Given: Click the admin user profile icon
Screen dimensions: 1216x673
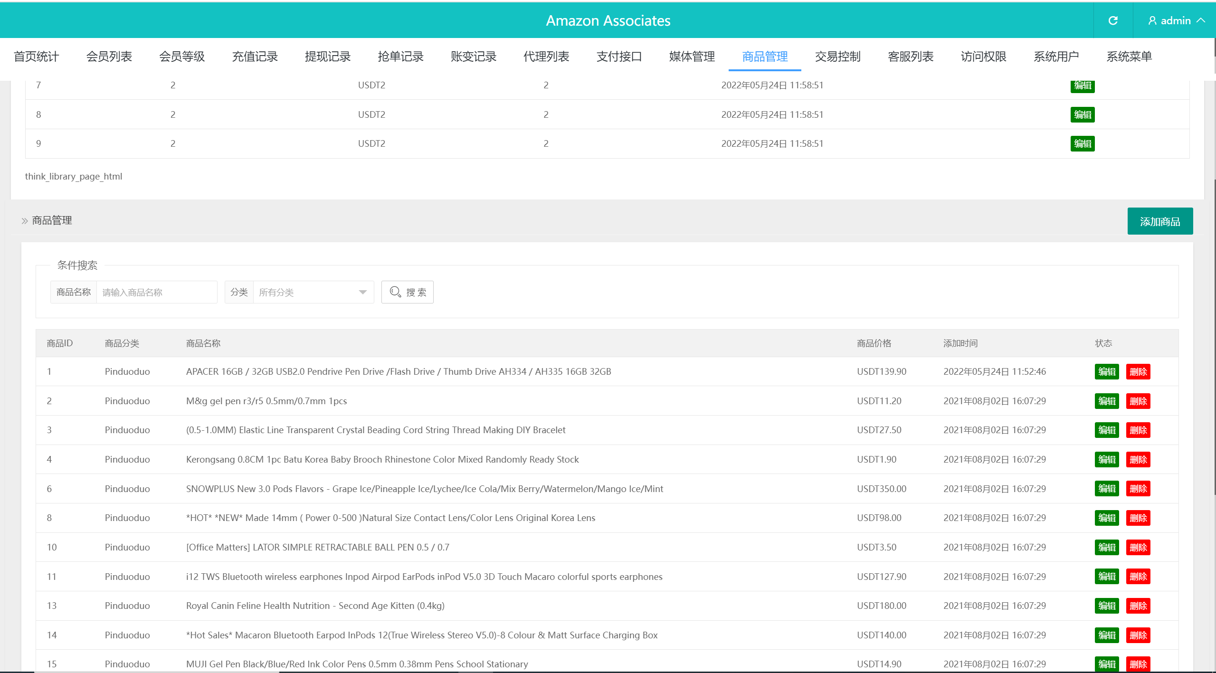Looking at the screenshot, I should click(1152, 20).
